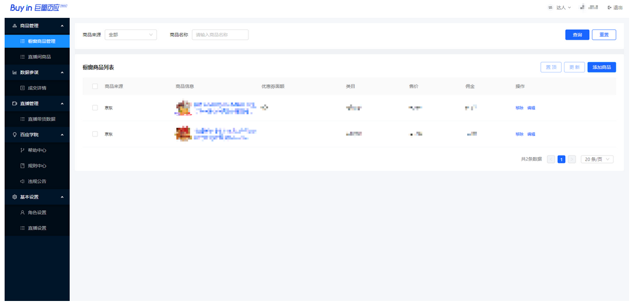Click the 置顶 pin-to-top button
Viewport: 632px width, 305px height.
pos(551,67)
